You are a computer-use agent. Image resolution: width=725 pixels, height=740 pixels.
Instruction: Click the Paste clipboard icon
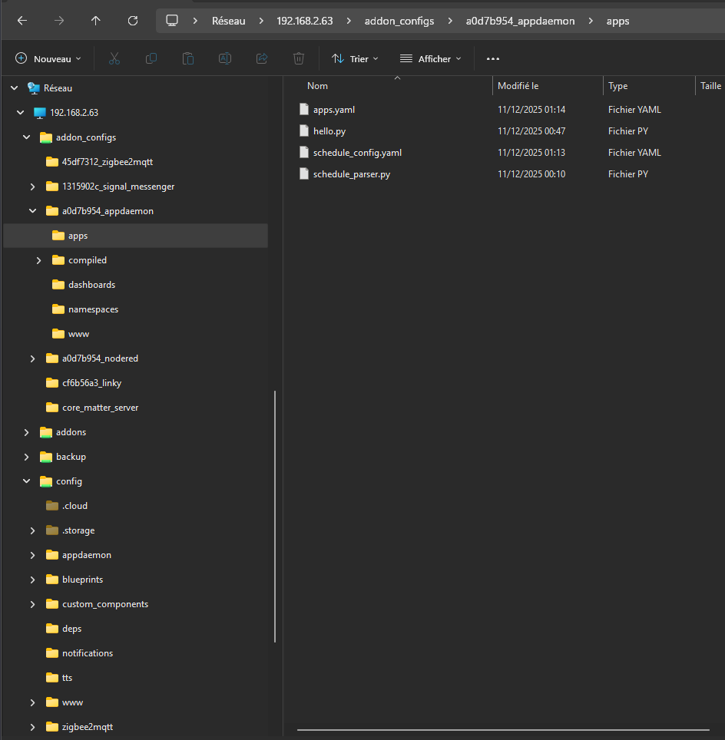tap(188, 58)
